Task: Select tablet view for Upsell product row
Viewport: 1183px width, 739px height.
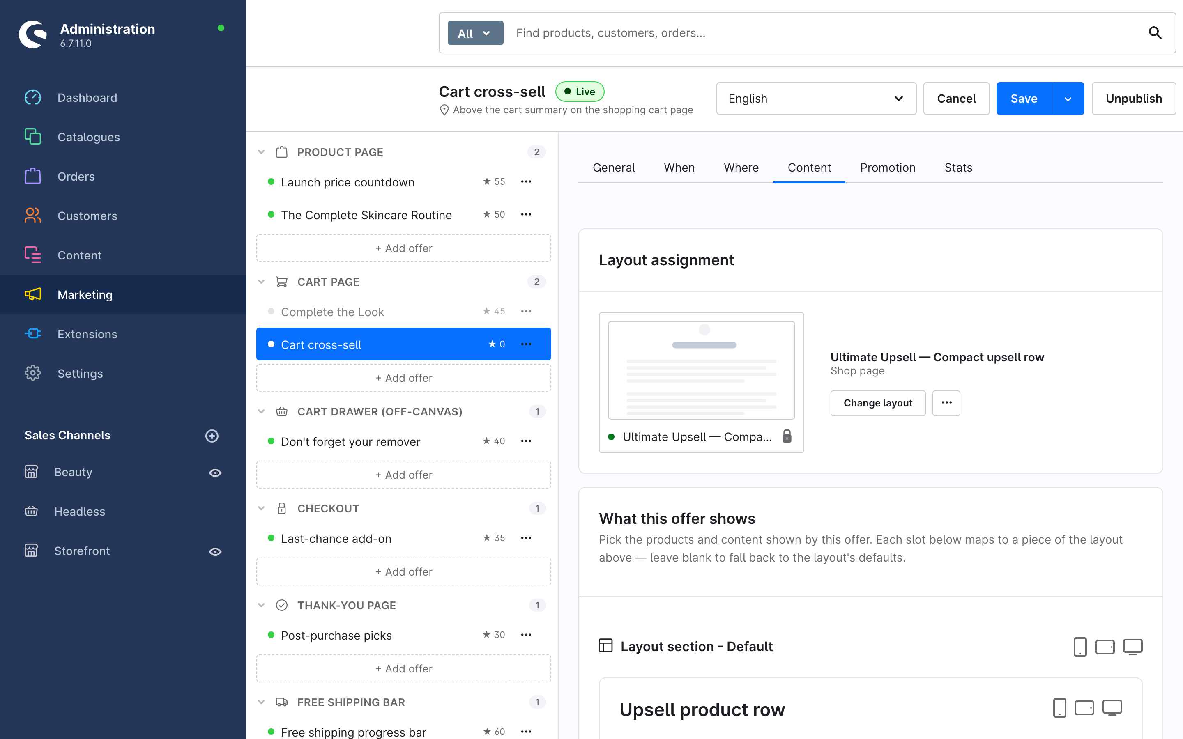Action: [1084, 708]
